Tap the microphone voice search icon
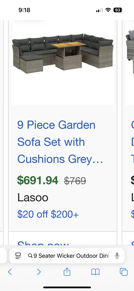This screenshot has height=291, width=134. (117, 256)
